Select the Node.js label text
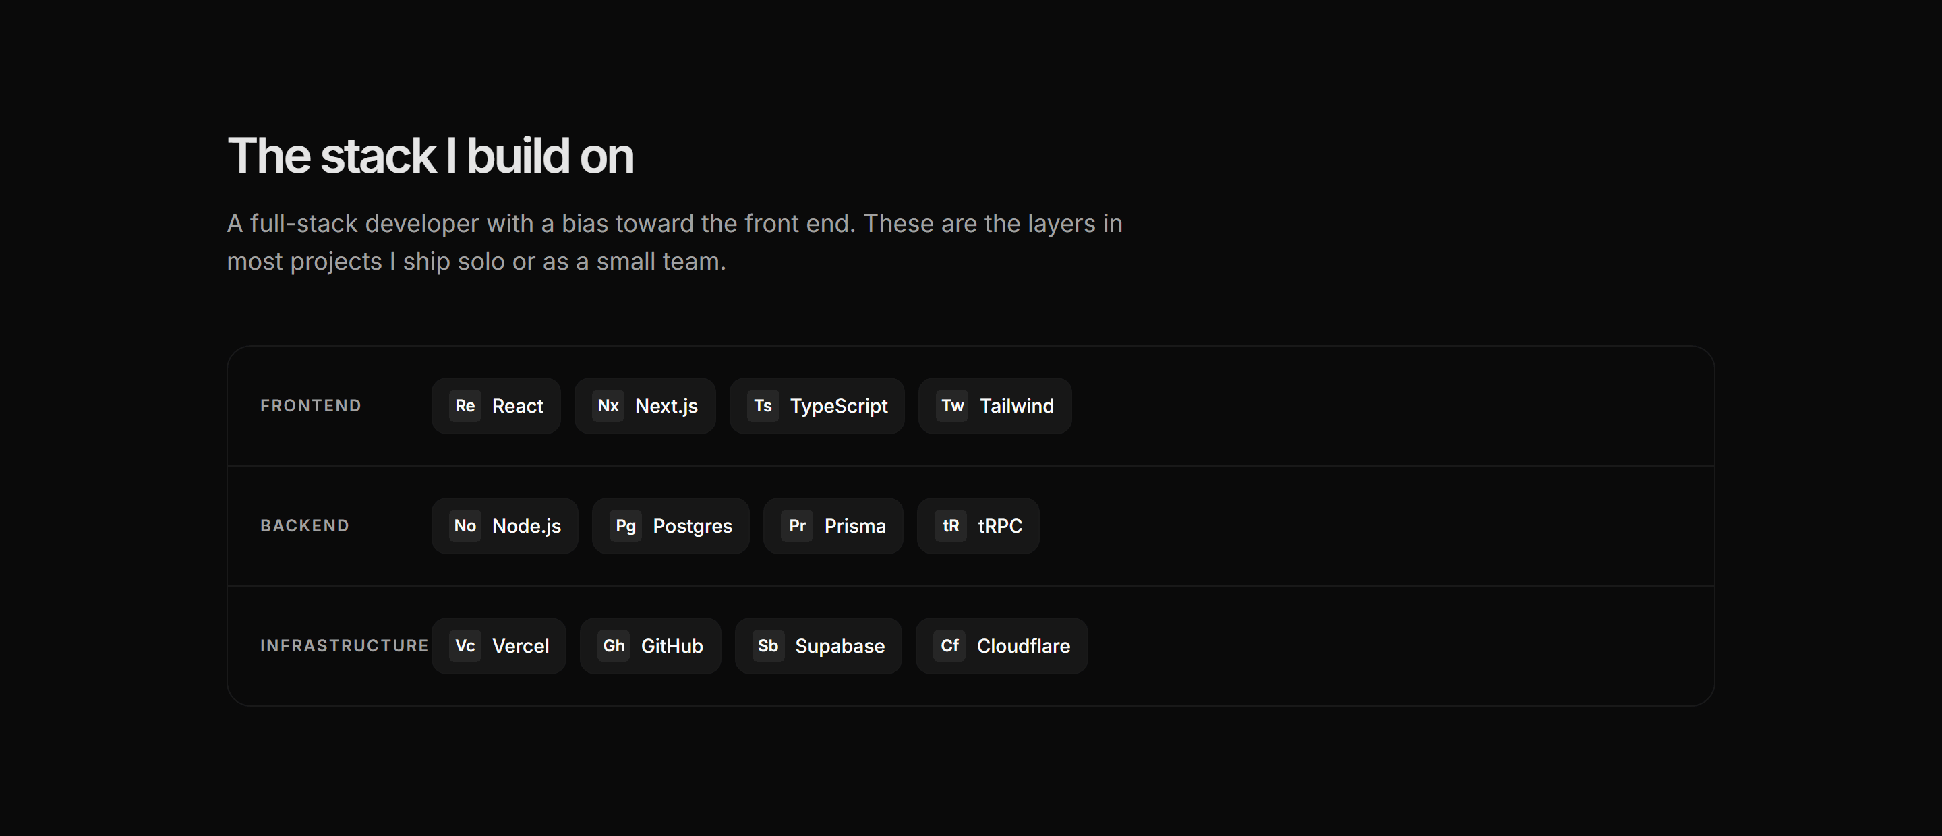 click(527, 526)
